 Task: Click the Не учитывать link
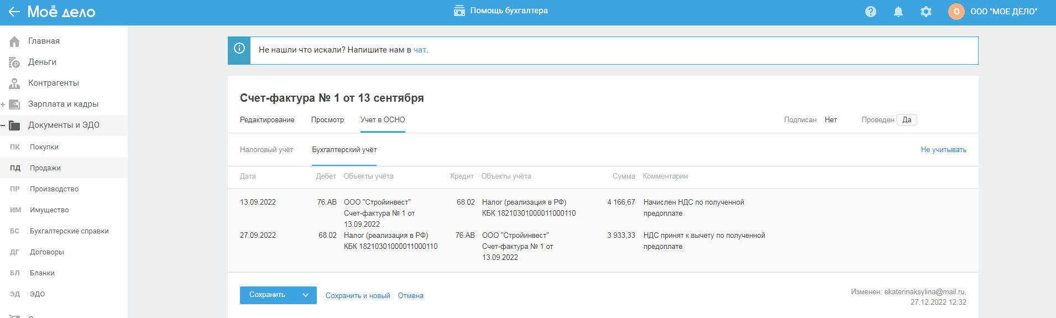943,150
